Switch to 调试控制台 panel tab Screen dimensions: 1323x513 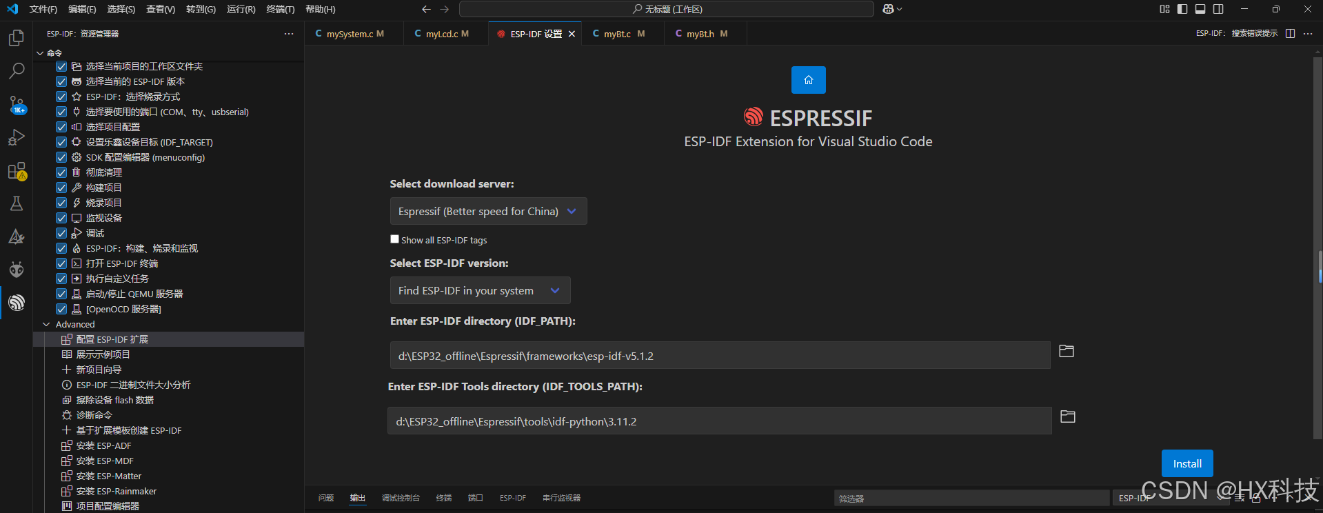point(401,498)
